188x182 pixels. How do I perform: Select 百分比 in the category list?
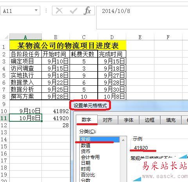click(100, 175)
